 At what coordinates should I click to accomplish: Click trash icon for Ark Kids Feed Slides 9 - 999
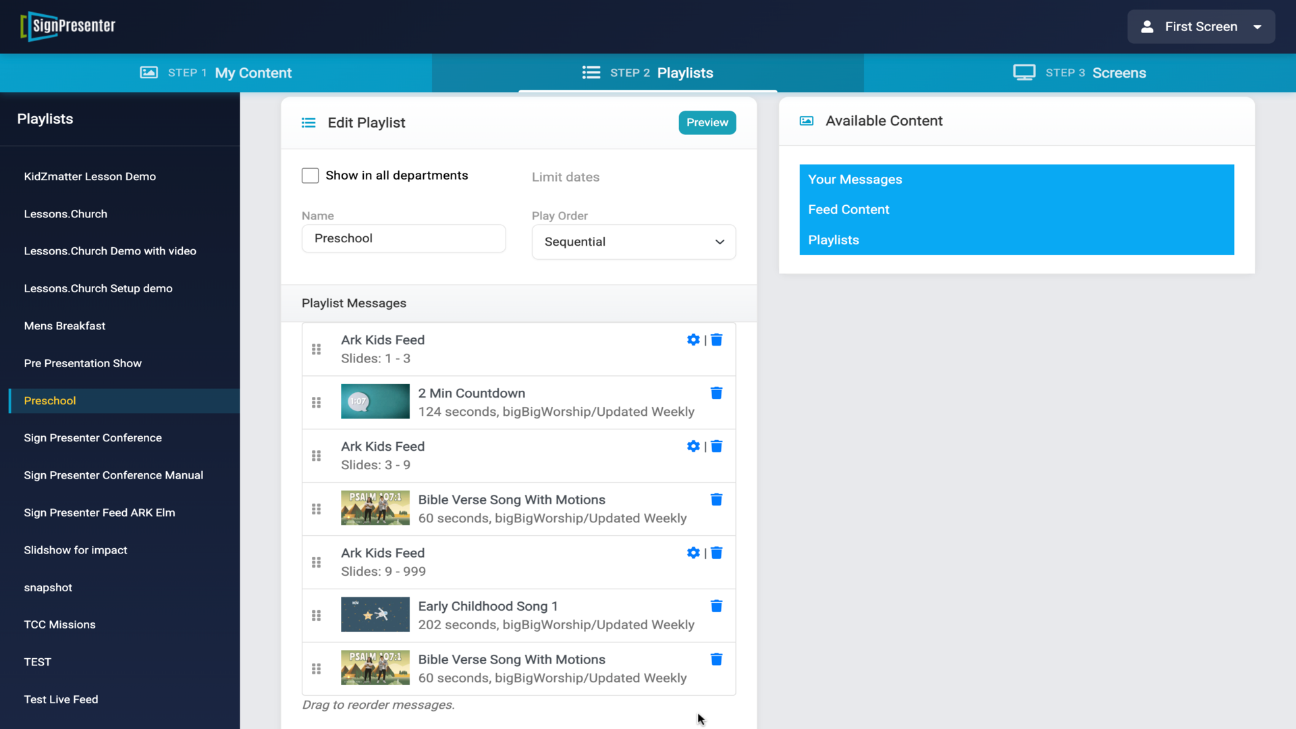(716, 553)
